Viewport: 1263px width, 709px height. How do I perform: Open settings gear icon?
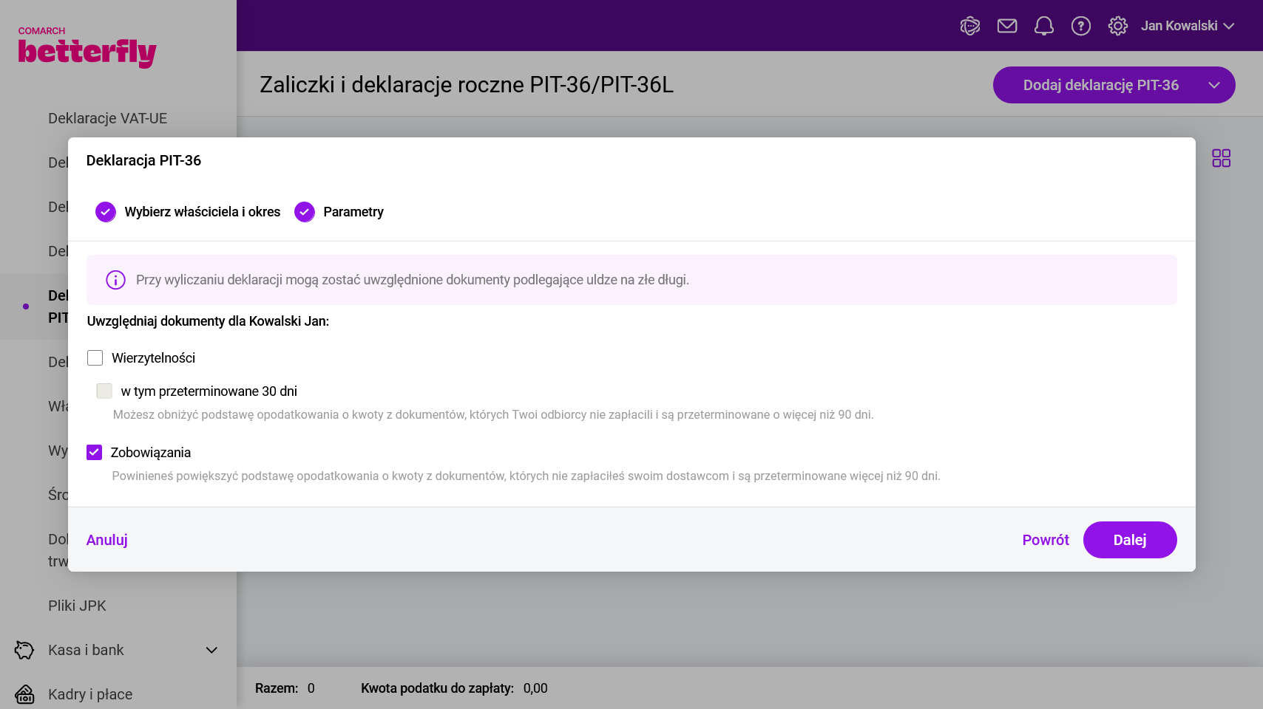pyautogui.click(x=1117, y=26)
